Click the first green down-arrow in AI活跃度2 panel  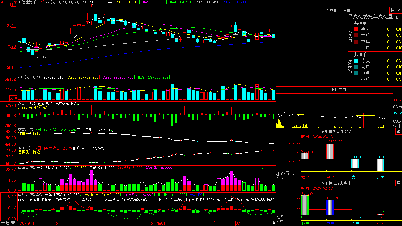(x=200, y=167)
